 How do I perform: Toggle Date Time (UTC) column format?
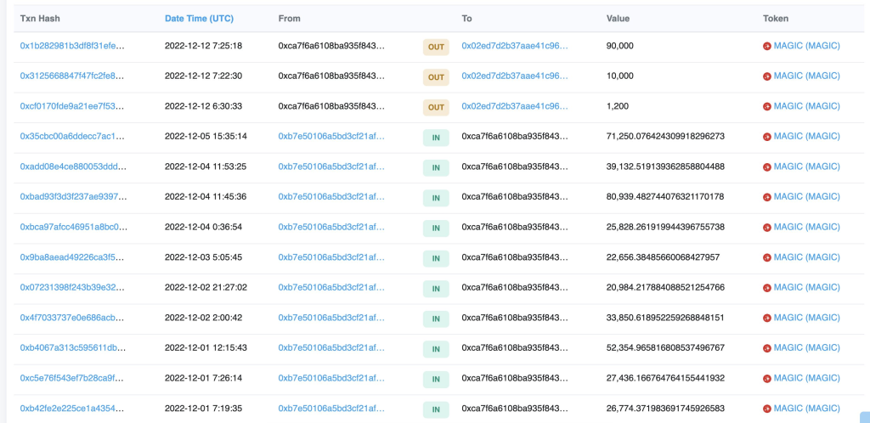tap(199, 19)
